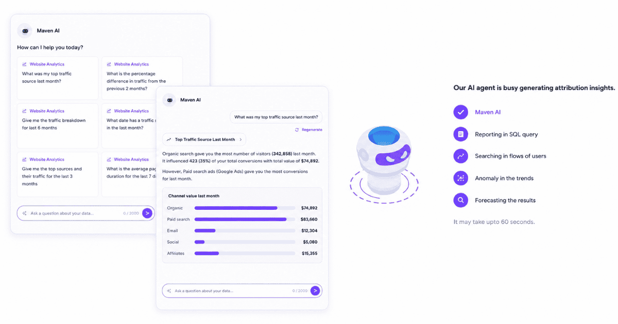618x324 pixels.
Task: Click analytics icon on 'top sources' card
Action: tap(24, 159)
